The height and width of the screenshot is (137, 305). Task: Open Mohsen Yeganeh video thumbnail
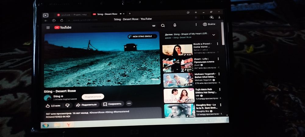(178, 80)
